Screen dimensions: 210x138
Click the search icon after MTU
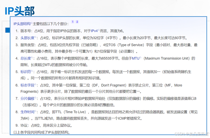[x=140, y=57]
